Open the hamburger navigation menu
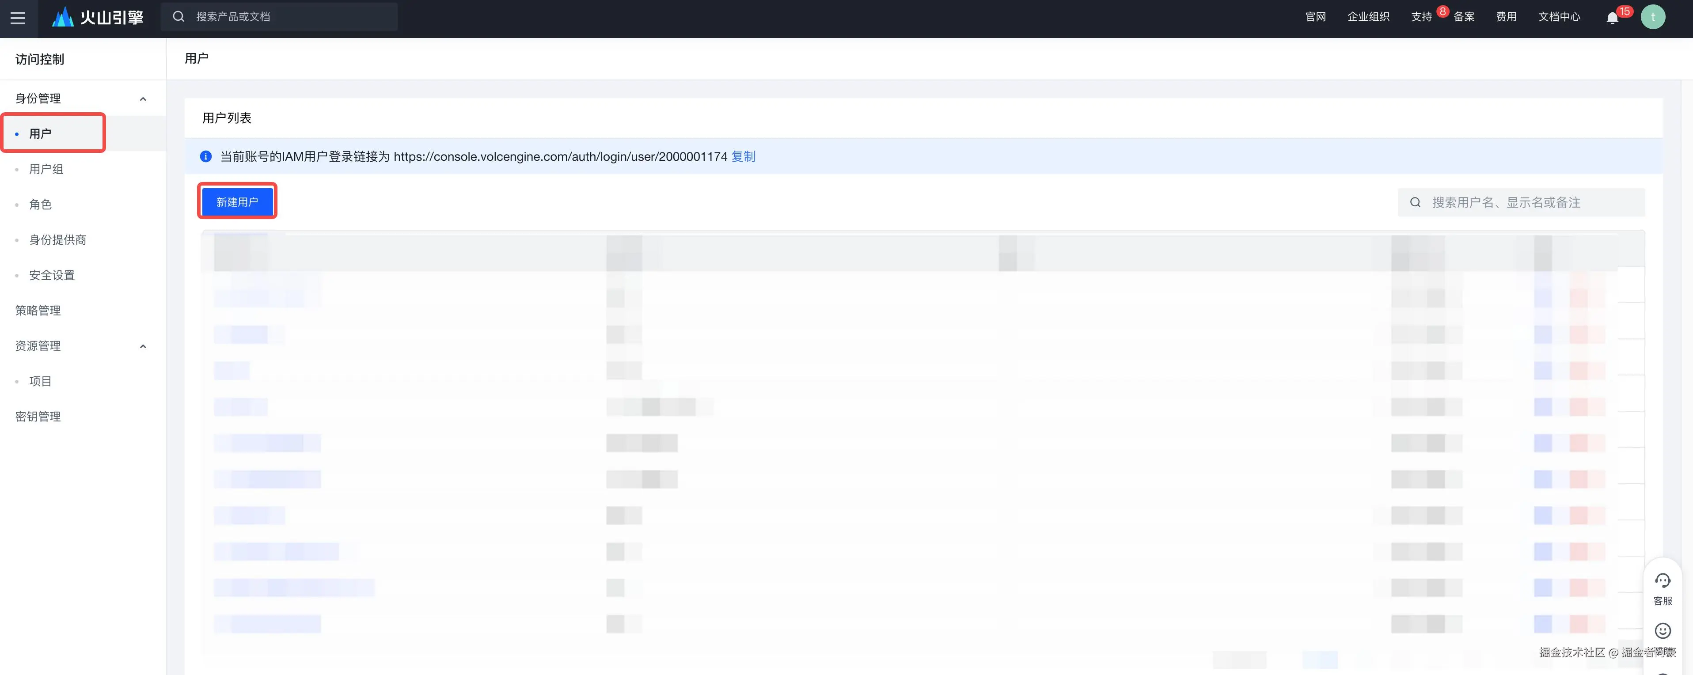The width and height of the screenshot is (1693, 675). [18, 18]
